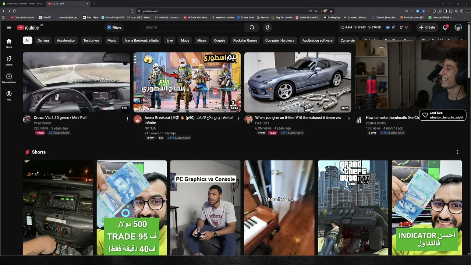Open video options for Arena Breakout video

click(x=238, y=119)
